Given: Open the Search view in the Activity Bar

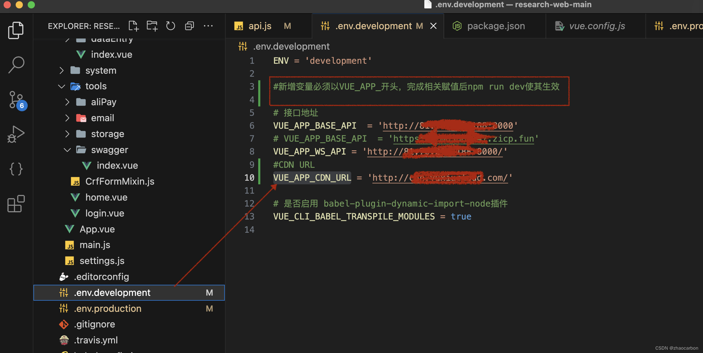Looking at the screenshot, I should pos(16,64).
